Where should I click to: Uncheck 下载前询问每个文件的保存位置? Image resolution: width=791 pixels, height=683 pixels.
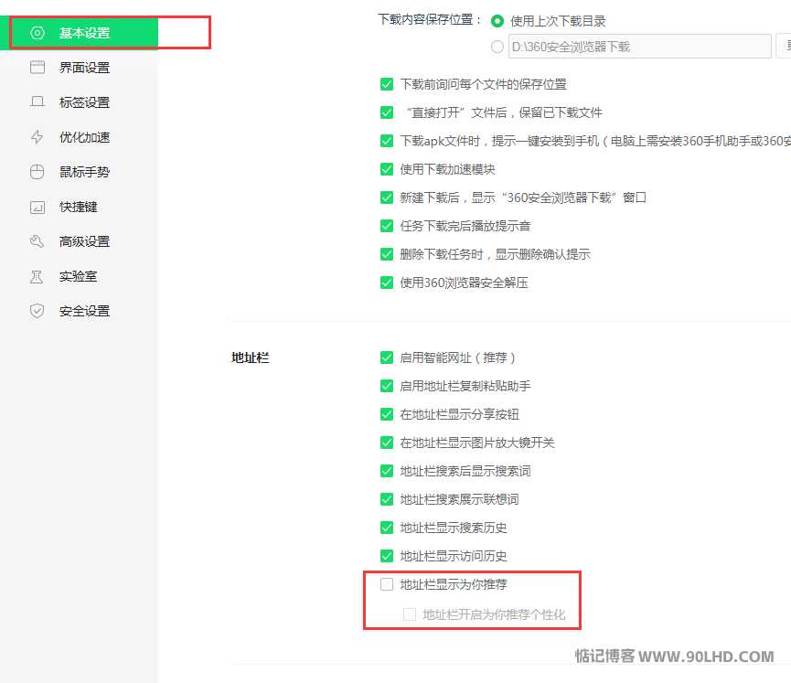[387, 84]
